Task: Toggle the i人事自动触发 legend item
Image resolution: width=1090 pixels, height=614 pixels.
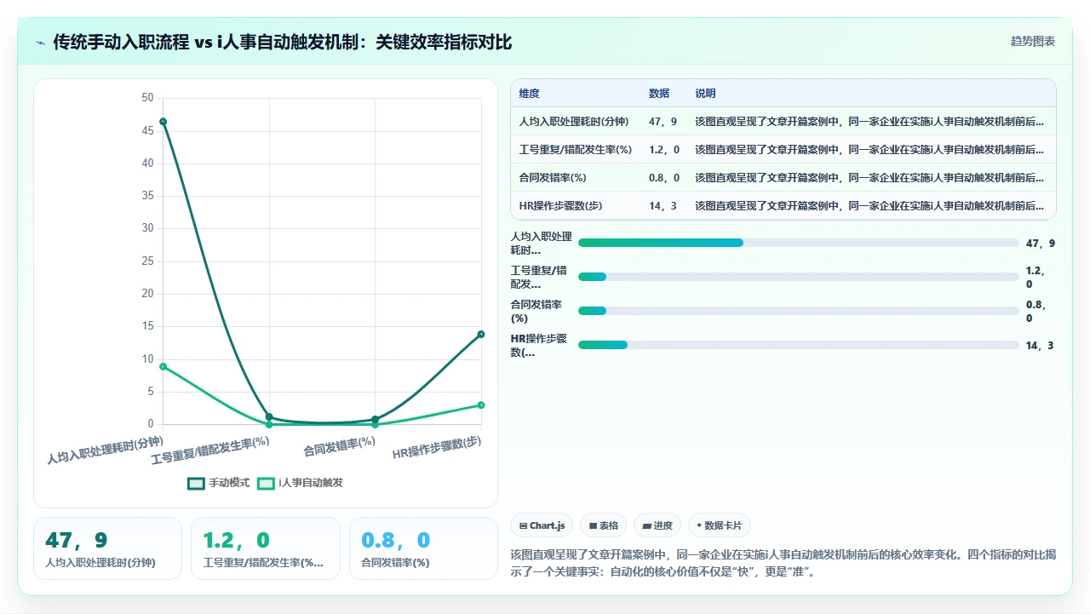Action: point(301,483)
